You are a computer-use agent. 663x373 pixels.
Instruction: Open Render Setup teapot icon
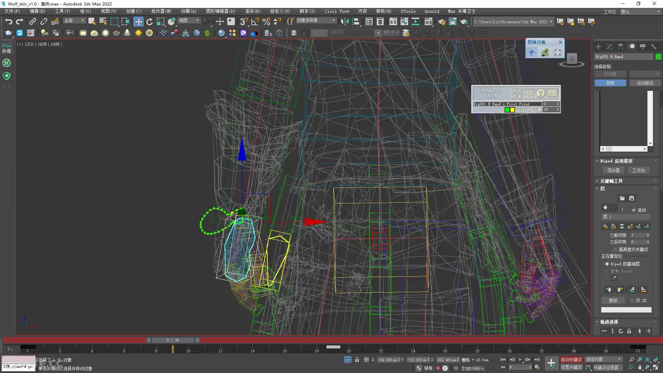pos(441,21)
